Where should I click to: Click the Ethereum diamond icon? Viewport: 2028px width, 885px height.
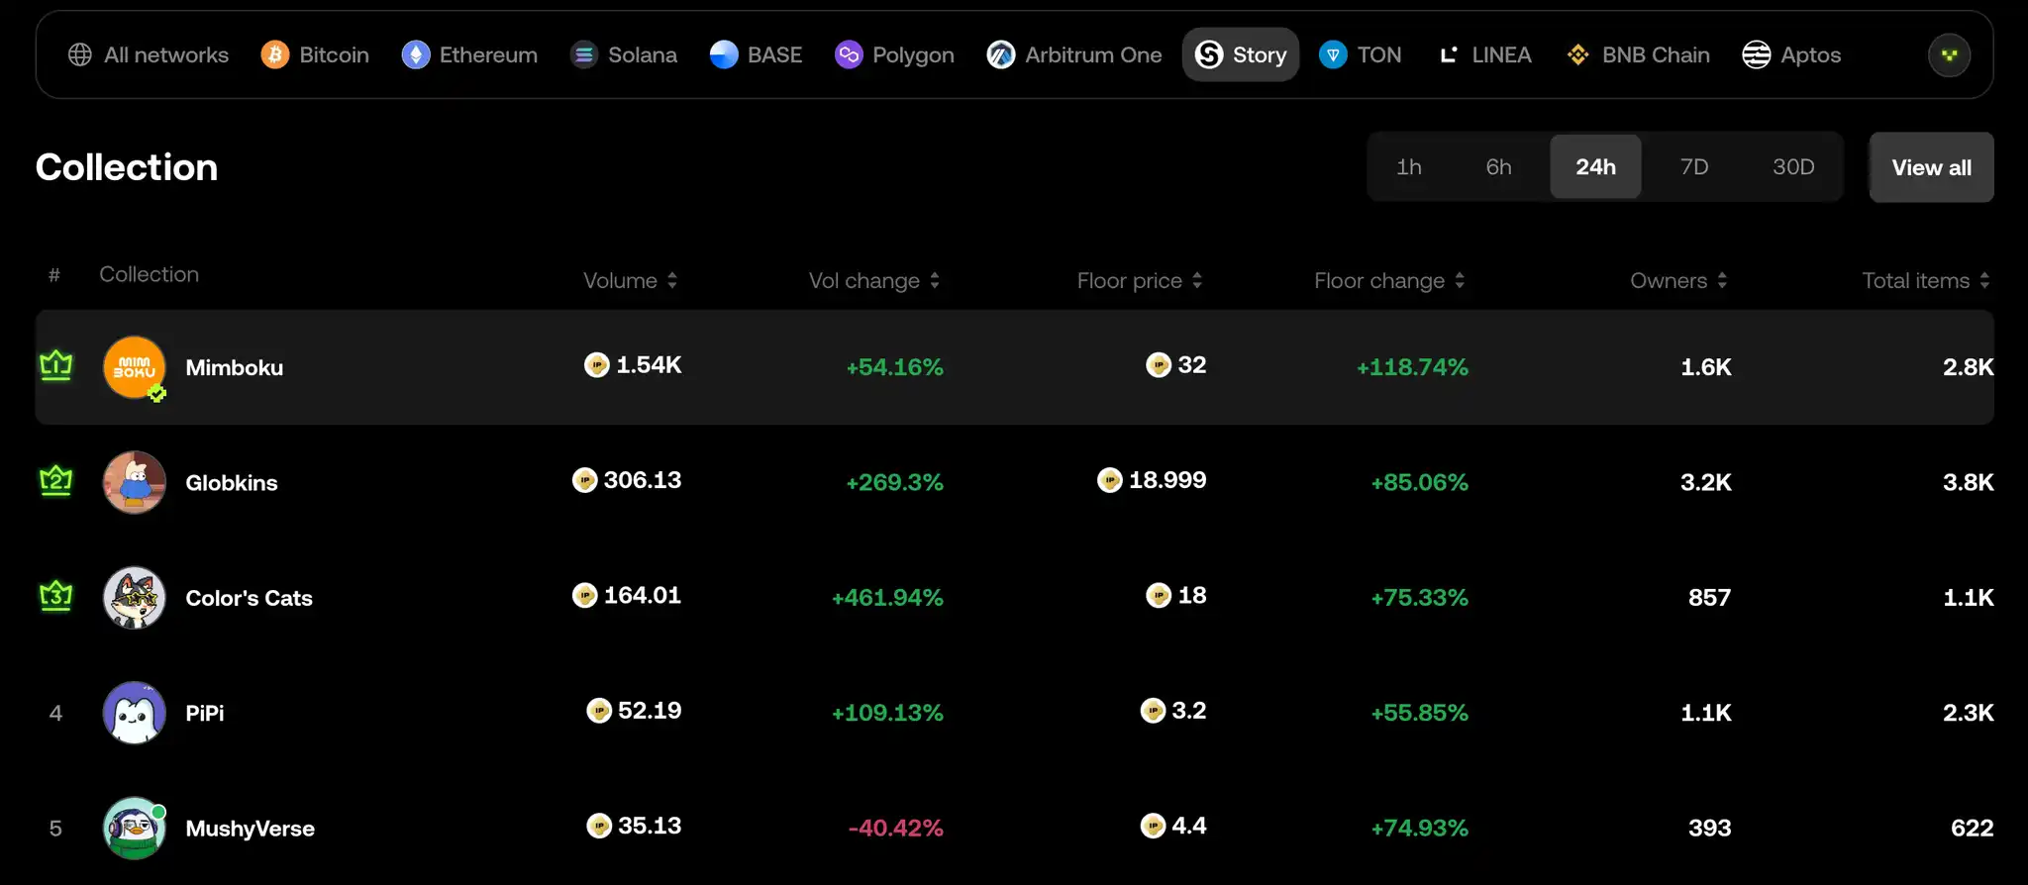pyautogui.click(x=415, y=54)
